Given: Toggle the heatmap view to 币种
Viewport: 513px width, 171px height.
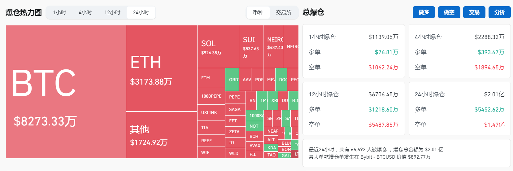Looking at the screenshot, I should point(258,13).
